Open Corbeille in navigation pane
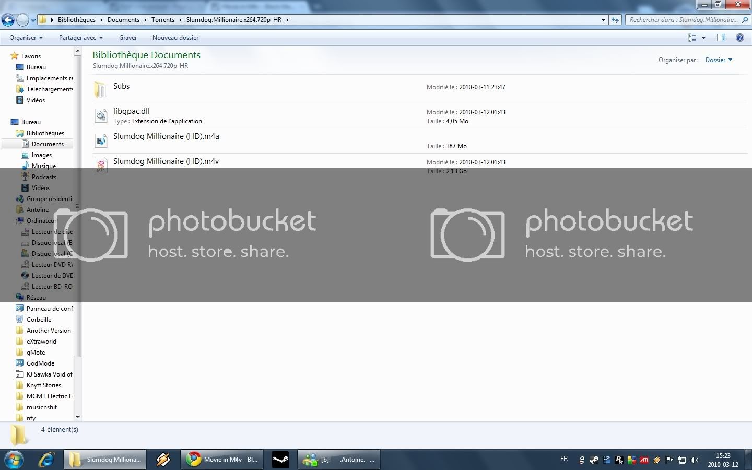This screenshot has width=752, height=470. (39, 320)
